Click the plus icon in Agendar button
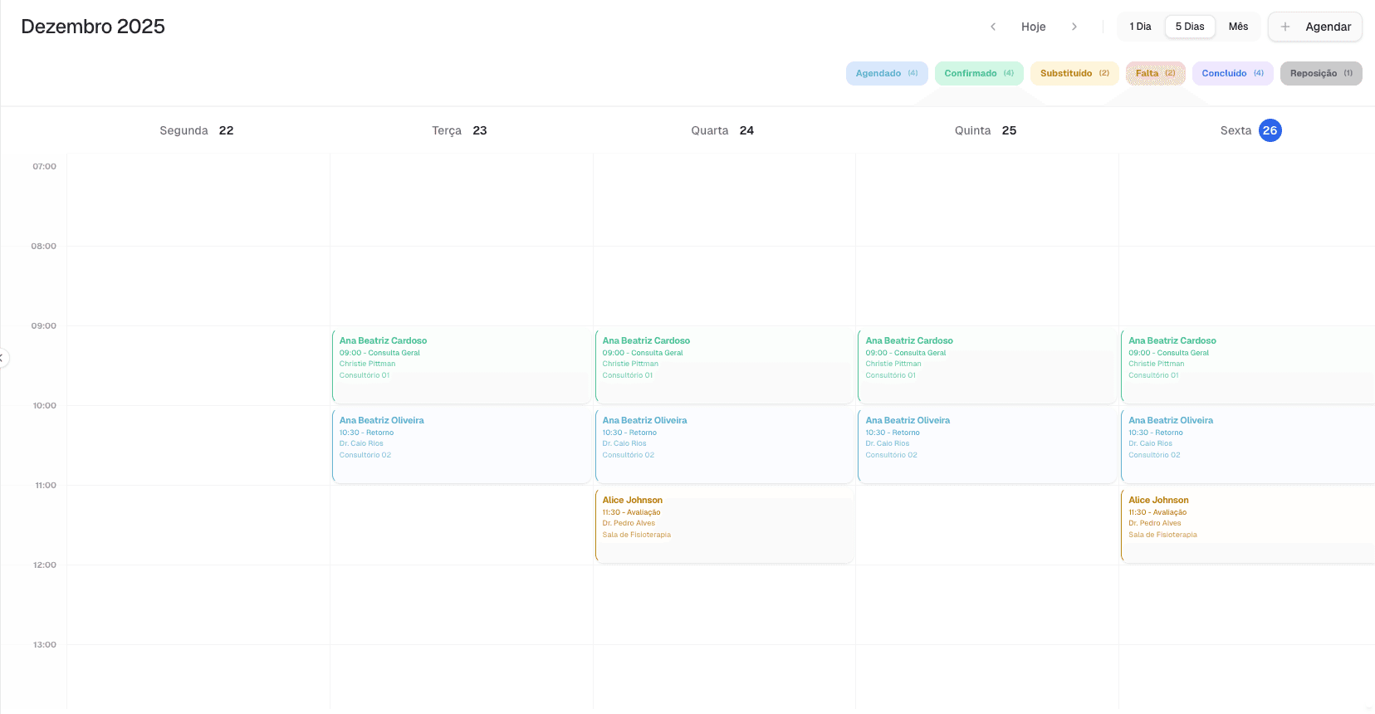This screenshot has width=1375, height=714. (1285, 27)
